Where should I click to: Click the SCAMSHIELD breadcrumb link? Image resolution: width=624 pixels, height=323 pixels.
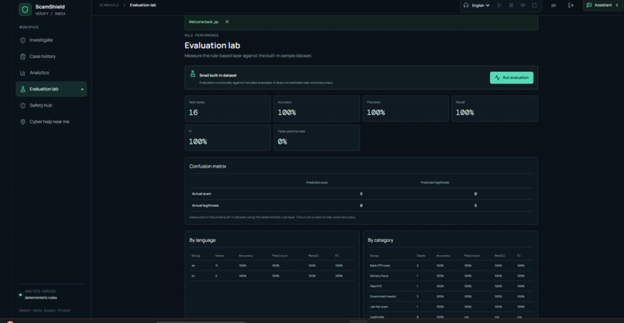coord(108,5)
